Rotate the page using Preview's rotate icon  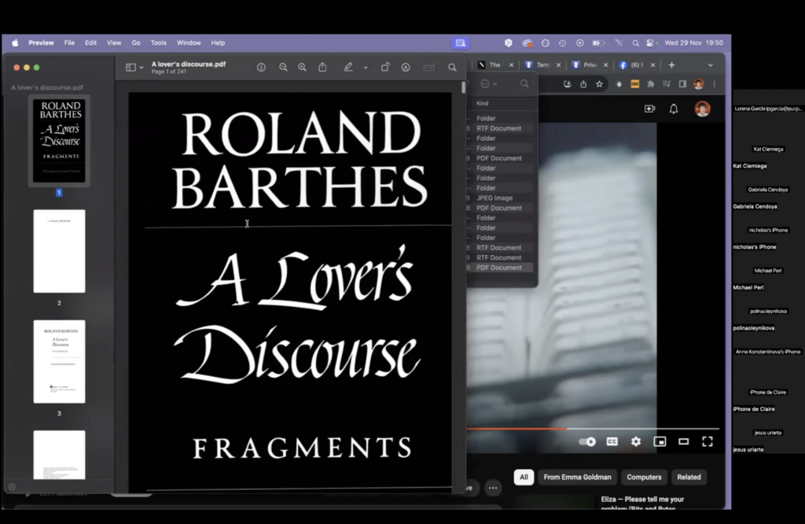[x=385, y=68]
